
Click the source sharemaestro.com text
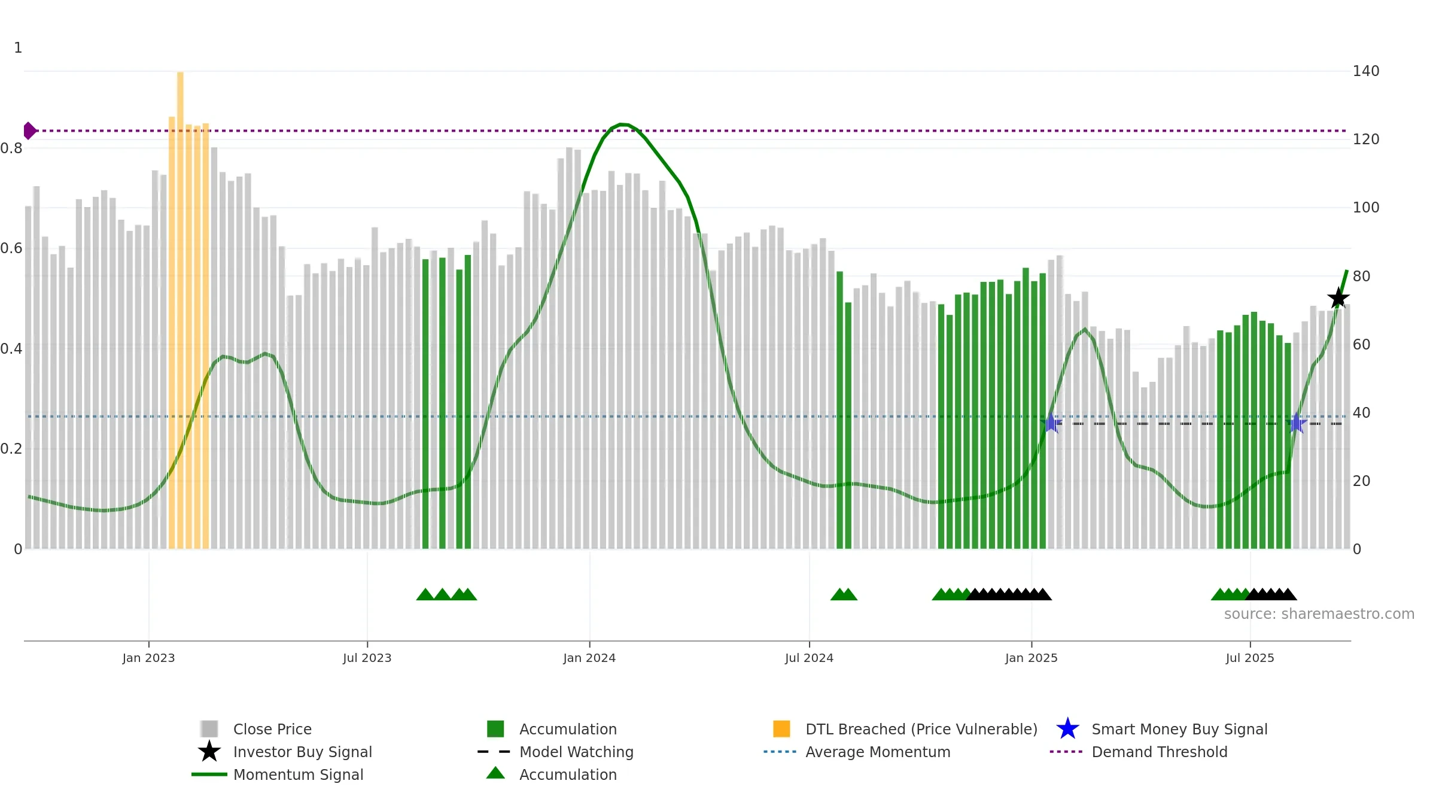pyautogui.click(x=1319, y=614)
